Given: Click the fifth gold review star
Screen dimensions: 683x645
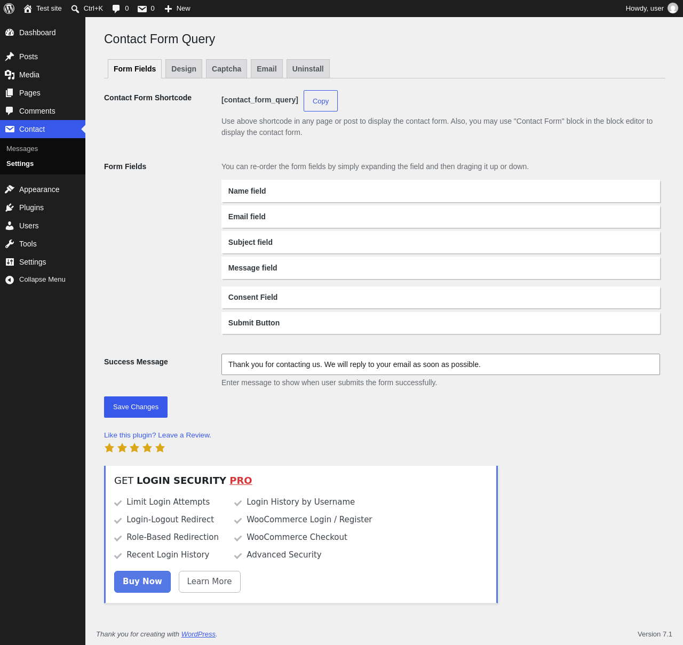Looking at the screenshot, I should tap(160, 448).
